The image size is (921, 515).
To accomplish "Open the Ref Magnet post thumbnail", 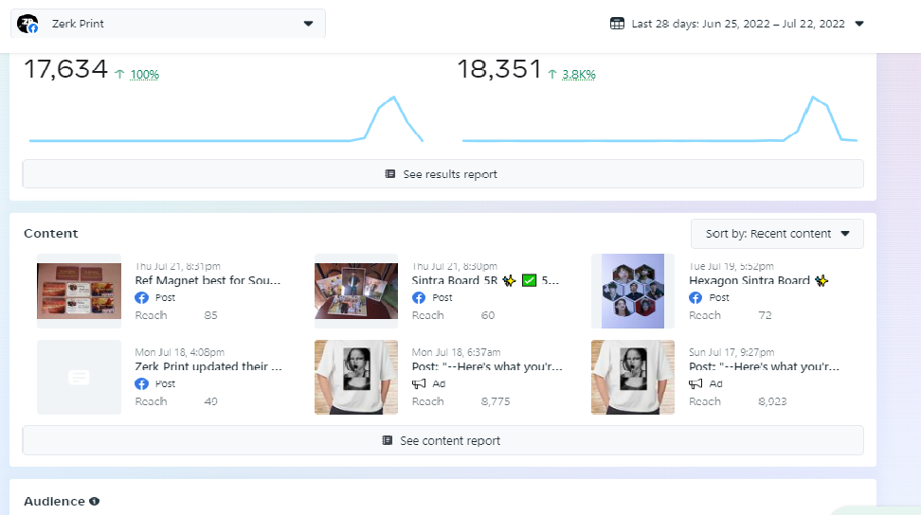I will pos(79,291).
